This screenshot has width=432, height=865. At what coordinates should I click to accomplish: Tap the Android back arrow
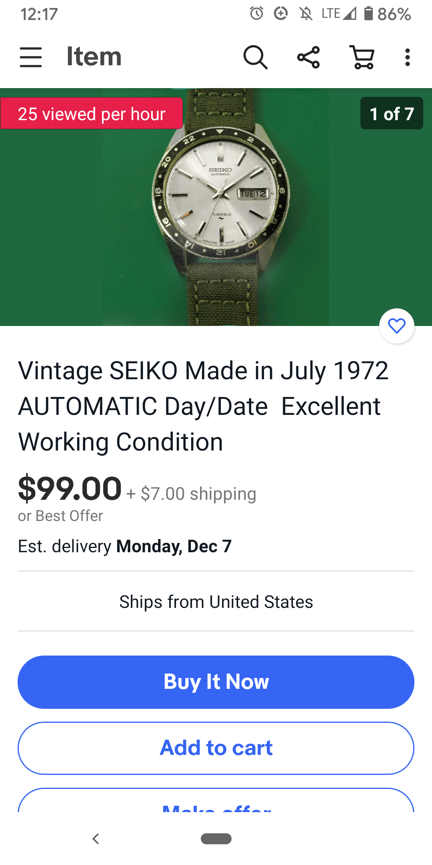[96, 839]
